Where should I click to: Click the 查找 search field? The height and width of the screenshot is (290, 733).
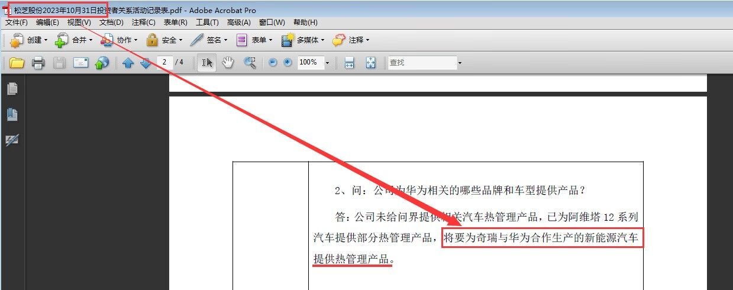[x=422, y=62]
